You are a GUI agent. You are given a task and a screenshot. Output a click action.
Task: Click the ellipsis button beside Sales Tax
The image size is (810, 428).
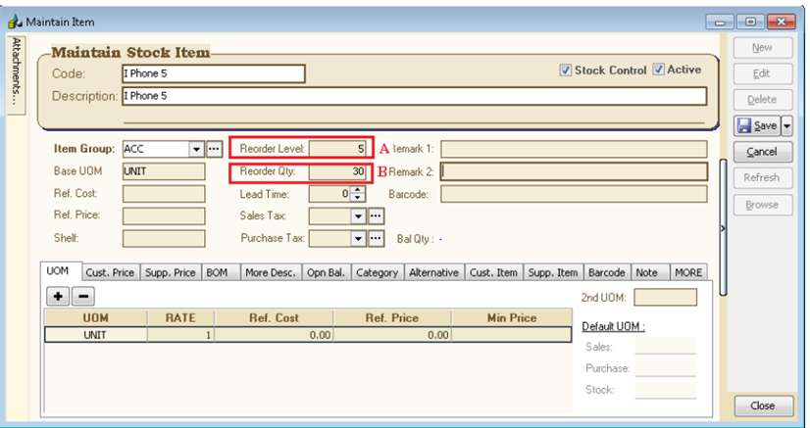pyautogui.click(x=375, y=216)
